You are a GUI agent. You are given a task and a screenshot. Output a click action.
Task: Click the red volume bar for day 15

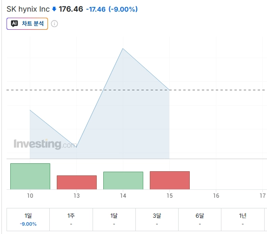170,180
